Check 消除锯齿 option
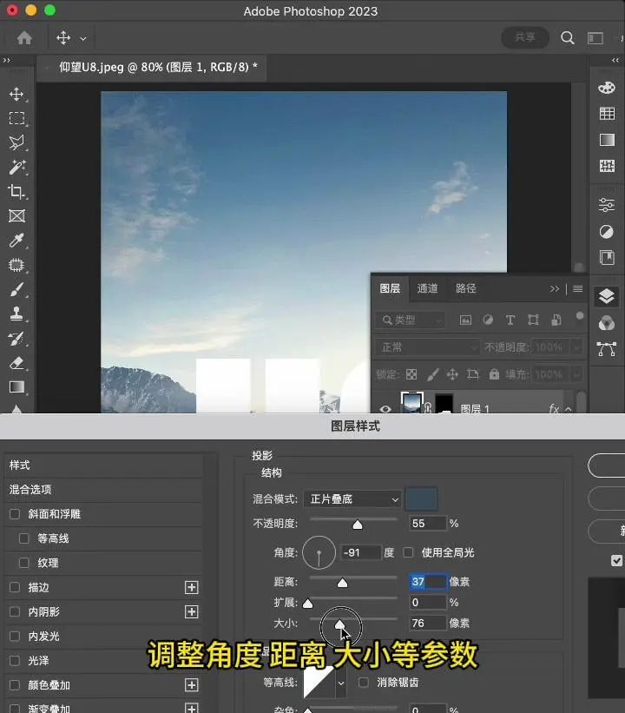The height and width of the screenshot is (713, 625). [x=364, y=682]
